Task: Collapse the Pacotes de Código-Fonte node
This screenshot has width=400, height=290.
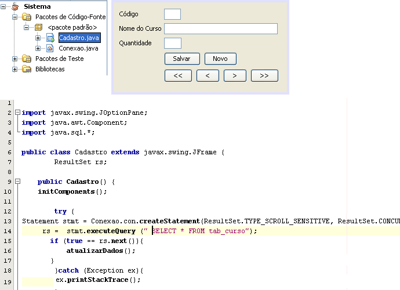Action: 15,17
